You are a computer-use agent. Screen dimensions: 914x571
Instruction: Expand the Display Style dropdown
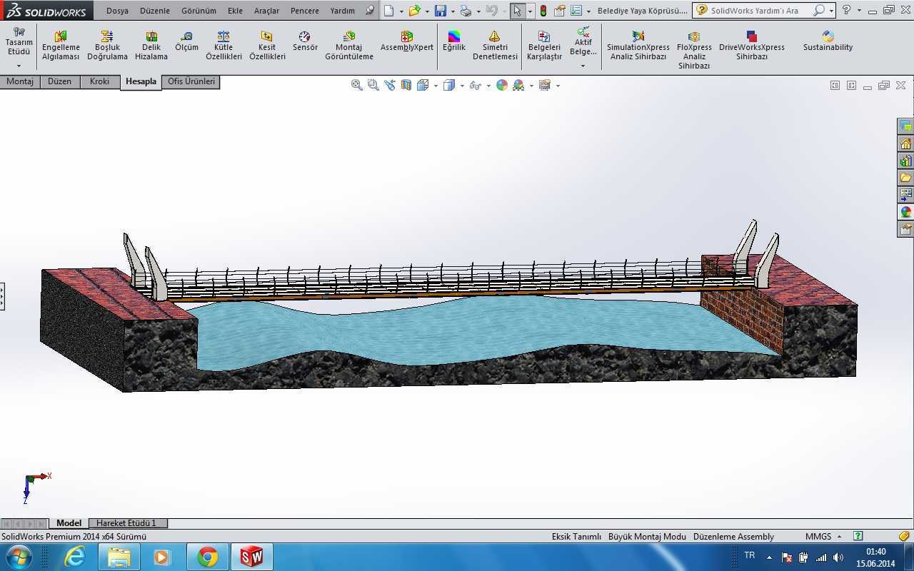click(462, 86)
